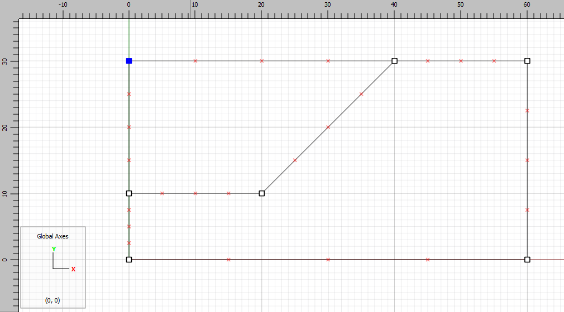Click the left edge red marker at y=5

129,227
